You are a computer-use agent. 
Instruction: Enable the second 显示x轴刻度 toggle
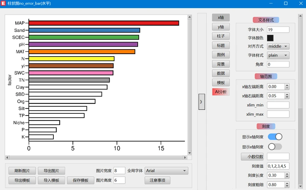click(x=275, y=147)
